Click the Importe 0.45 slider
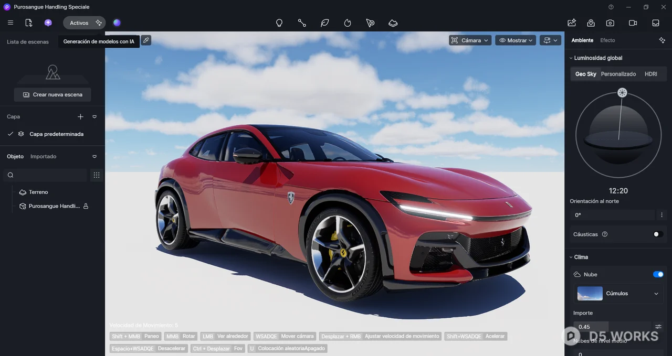672x356 pixels. [x=612, y=327]
